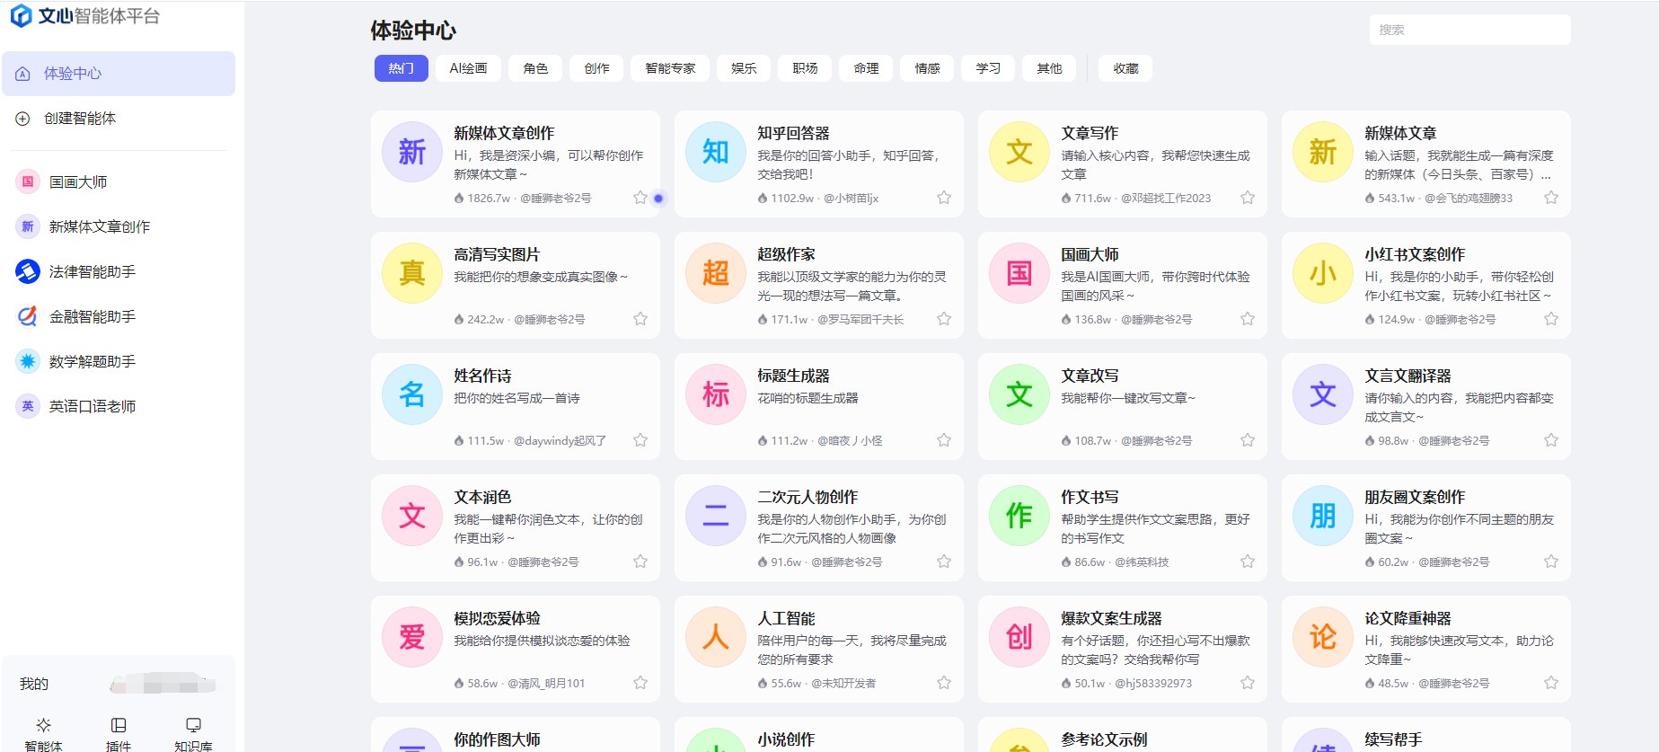Favorite the 新媒体文章创作 card star
Screen dimensions: 1659x752
640,198
